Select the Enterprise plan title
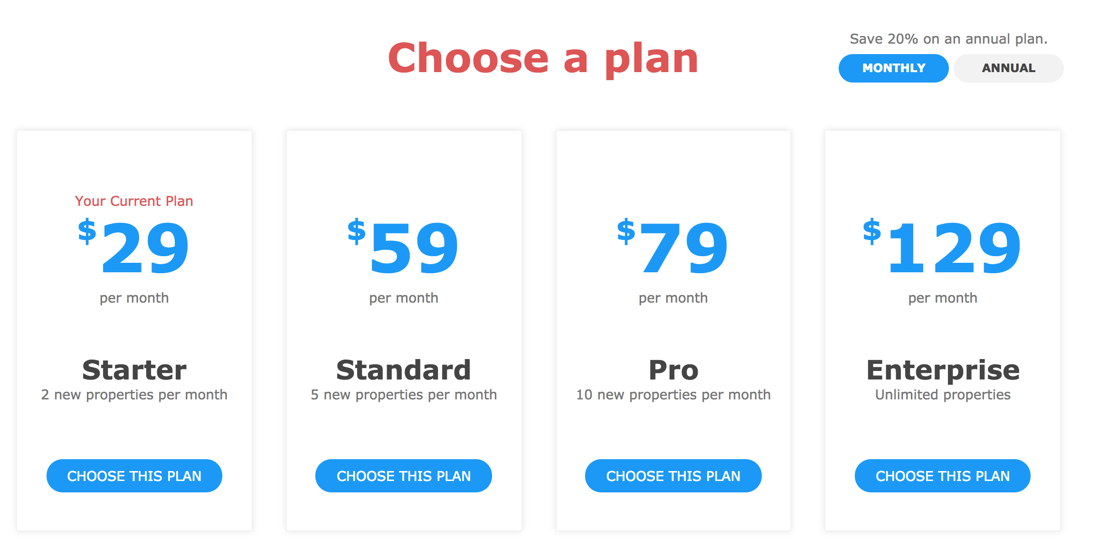Image resolution: width=1117 pixels, height=555 pixels. pos(943,370)
